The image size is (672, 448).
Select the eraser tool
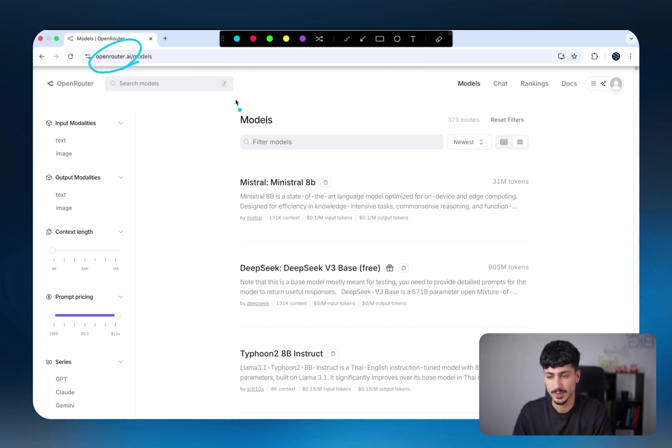tap(439, 39)
